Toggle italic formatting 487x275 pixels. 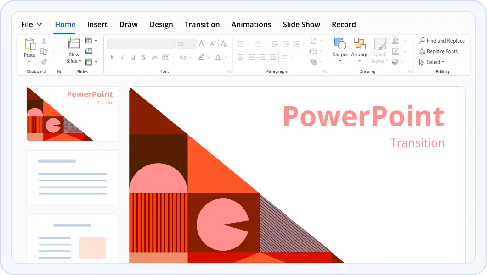tap(123, 57)
